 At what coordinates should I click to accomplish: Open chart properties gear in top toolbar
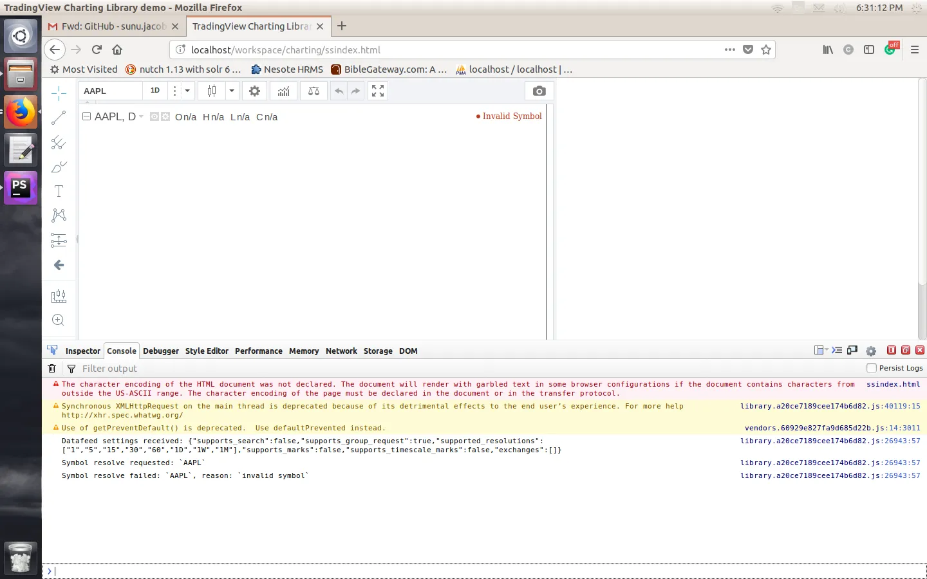click(x=255, y=91)
